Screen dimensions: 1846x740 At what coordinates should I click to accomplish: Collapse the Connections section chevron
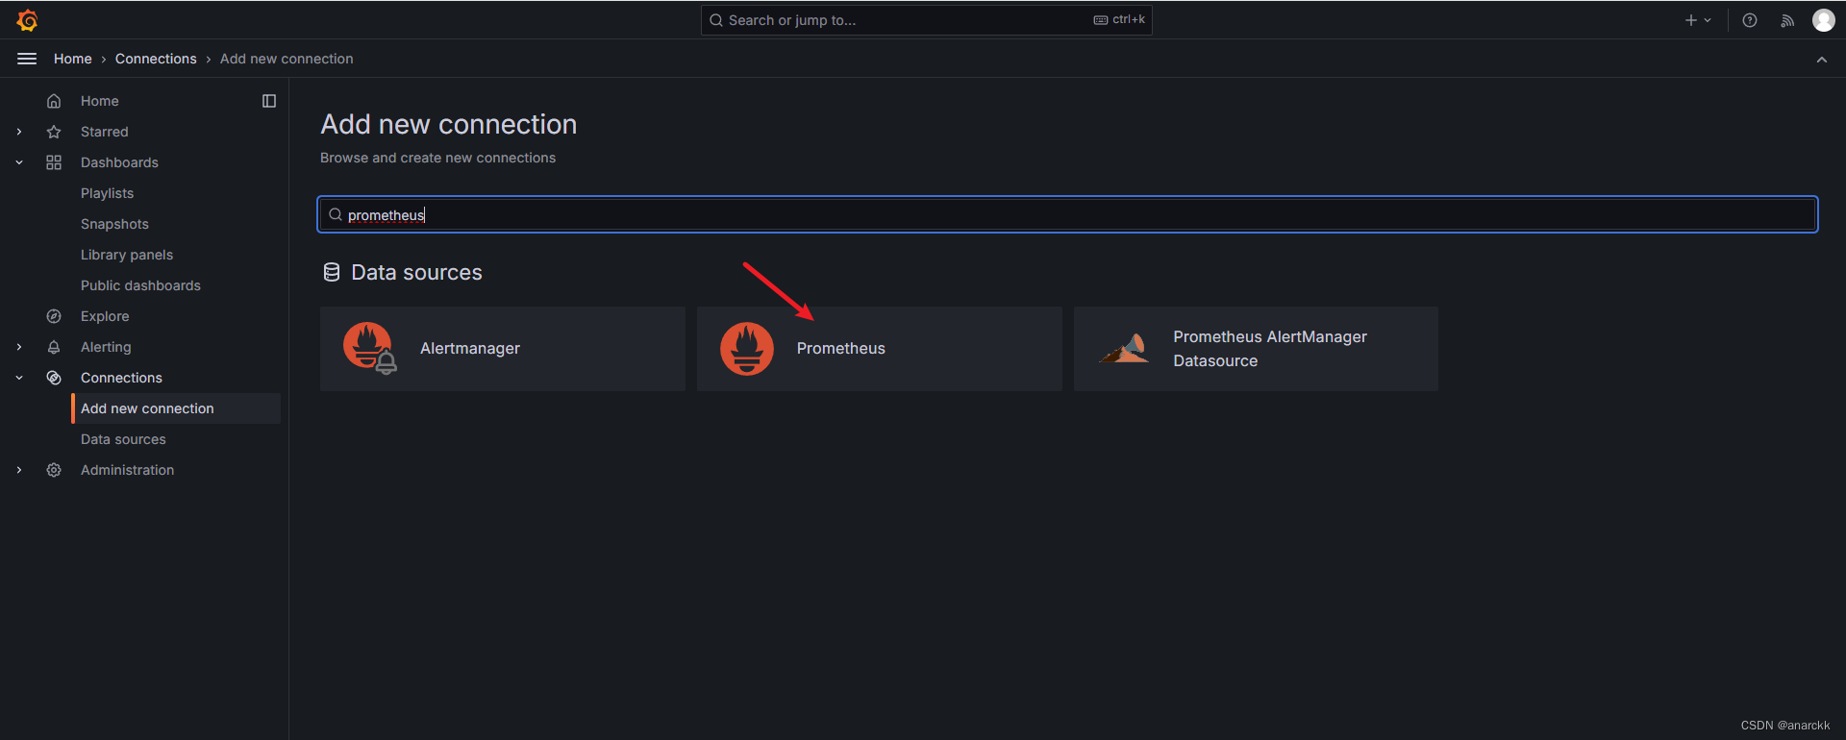(19, 378)
